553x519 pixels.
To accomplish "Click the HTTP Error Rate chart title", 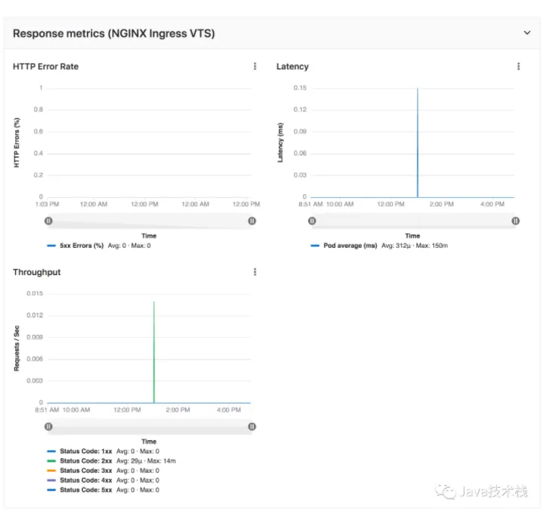I will (45, 67).
